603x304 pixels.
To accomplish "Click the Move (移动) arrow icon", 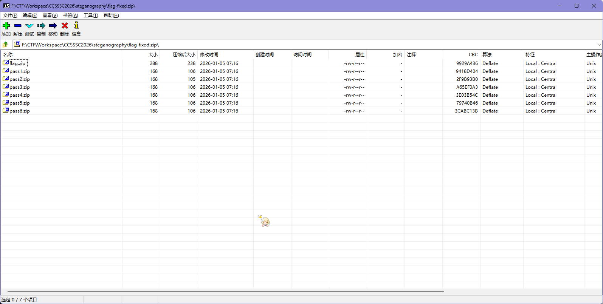I will point(53,26).
